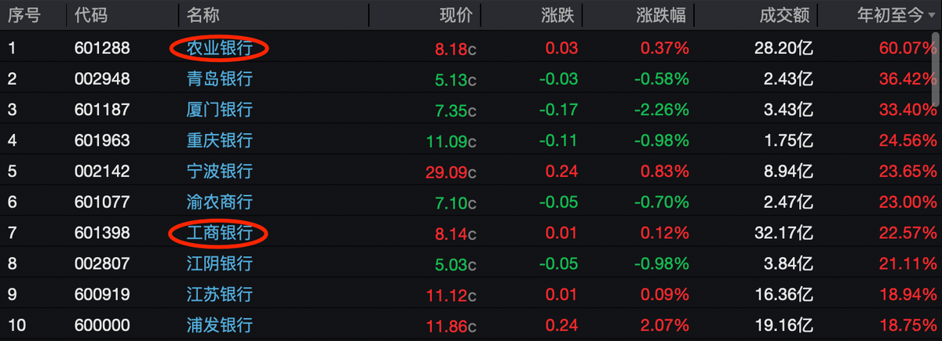Image resolution: width=942 pixels, height=341 pixels.
Task: Click the 0.09% change cell
Action: click(x=665, y=294)
